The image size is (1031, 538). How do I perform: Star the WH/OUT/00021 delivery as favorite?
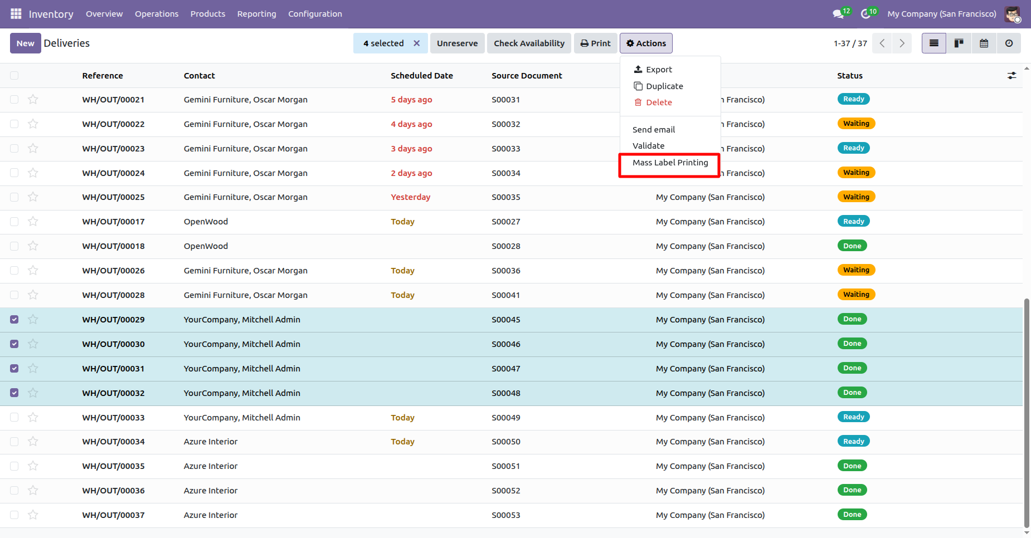pyautogui.click(x=33, y=100)
